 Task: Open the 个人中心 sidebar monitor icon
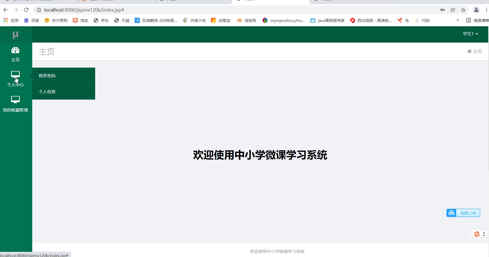point(15,75)
